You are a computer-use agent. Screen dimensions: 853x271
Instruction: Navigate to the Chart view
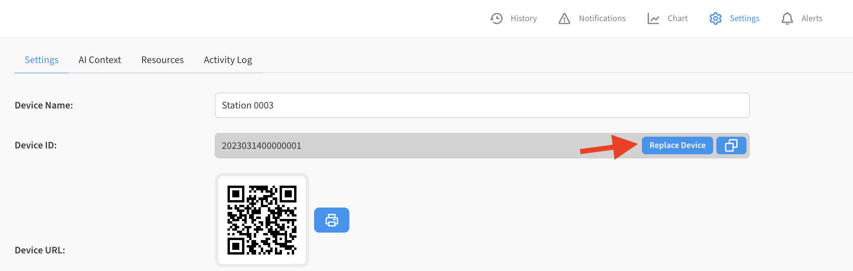click(677, 18)
